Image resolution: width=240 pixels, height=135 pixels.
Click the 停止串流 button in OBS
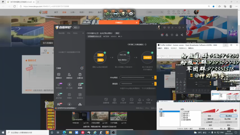pyautogui.click(x=229, y=116)
